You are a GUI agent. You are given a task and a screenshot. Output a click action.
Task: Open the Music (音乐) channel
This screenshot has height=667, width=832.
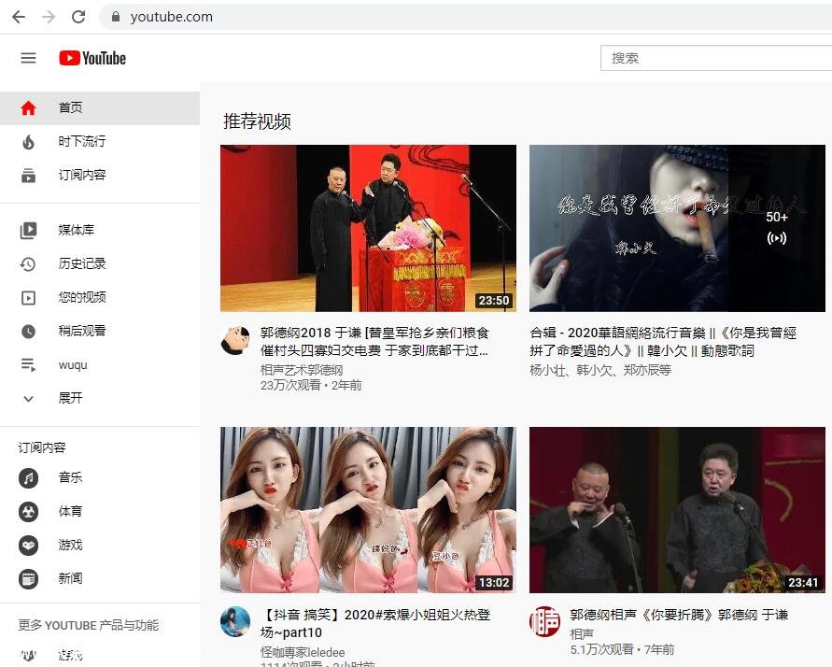tap(70, 478)
